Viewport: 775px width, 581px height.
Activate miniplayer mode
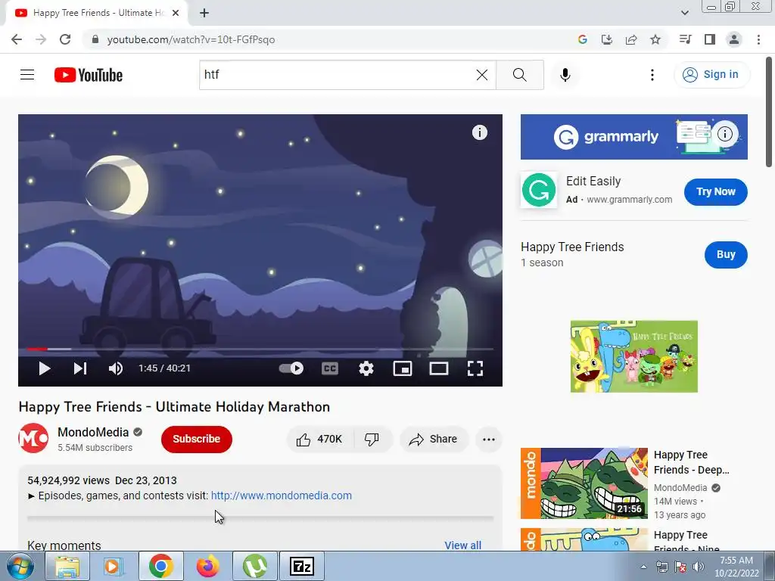tap(403, 368)
